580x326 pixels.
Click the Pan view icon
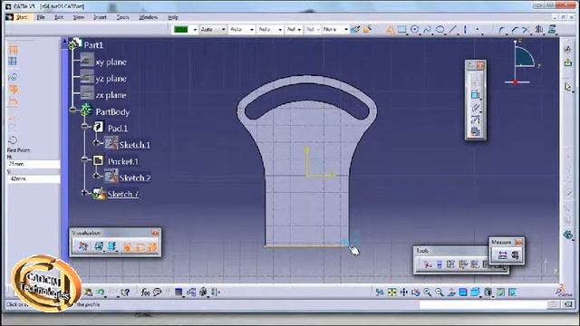(x=403, y=292)
